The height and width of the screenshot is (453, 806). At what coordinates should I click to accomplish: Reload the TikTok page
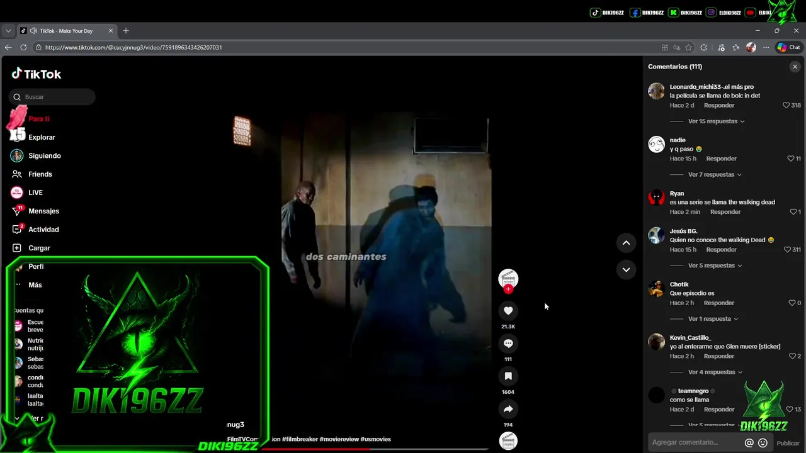[23, 47]
